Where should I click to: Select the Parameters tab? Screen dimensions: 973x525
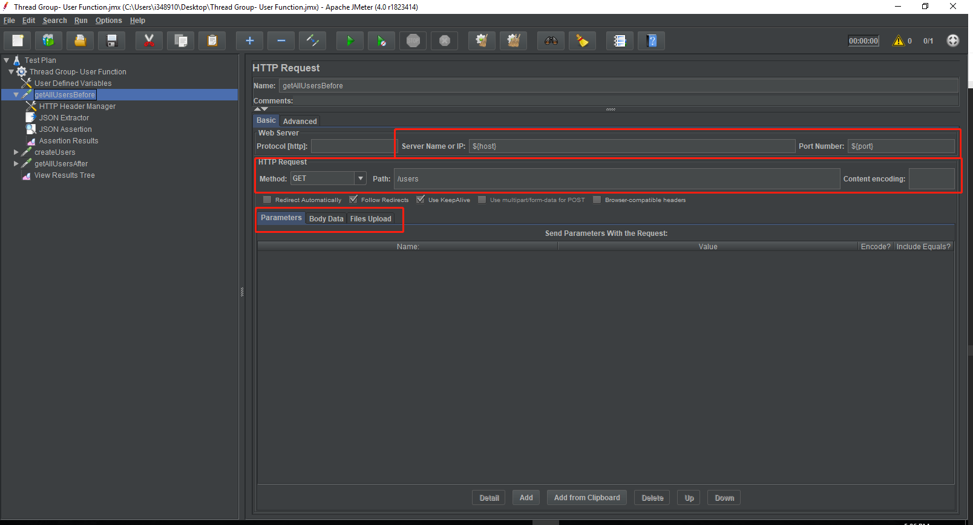point(281,218)
